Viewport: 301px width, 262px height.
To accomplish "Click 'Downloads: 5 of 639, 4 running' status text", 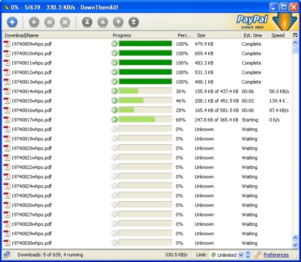I will point(50,254).
